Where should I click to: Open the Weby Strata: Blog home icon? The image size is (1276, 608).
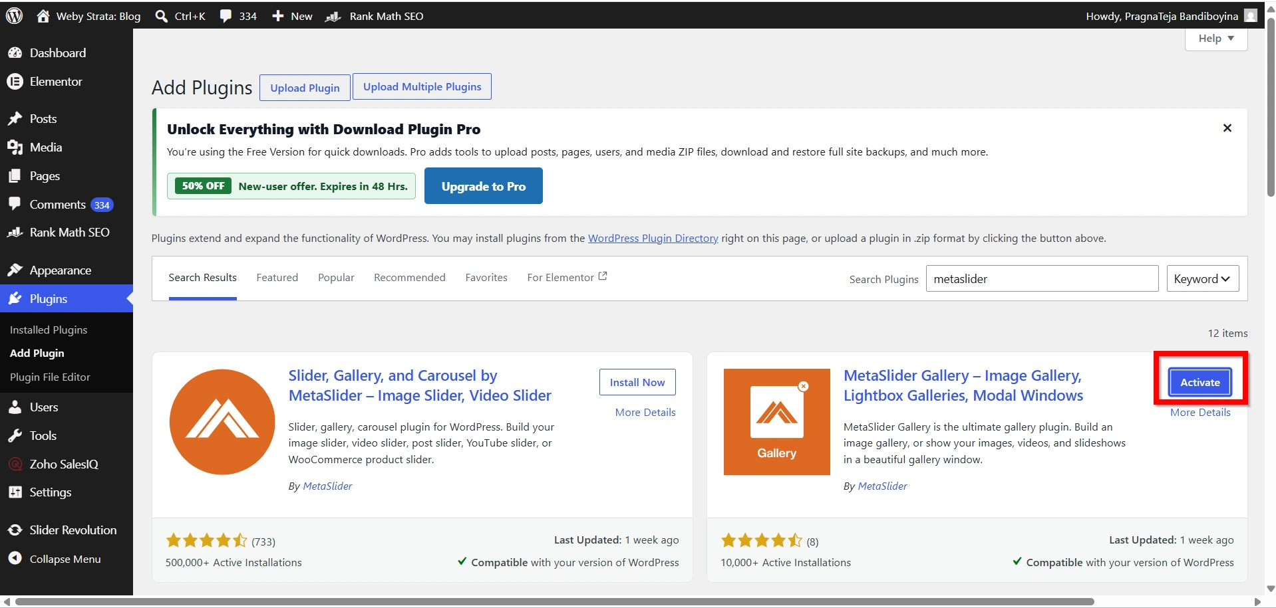43,16
